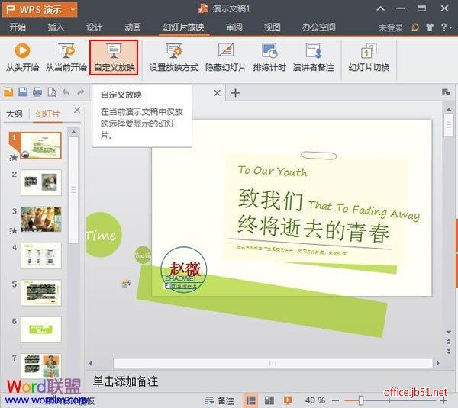The height and width of the screenshot is (408, 458).
Task: Open 演讲者备注 speaker notes
Action: pos(313,57)
